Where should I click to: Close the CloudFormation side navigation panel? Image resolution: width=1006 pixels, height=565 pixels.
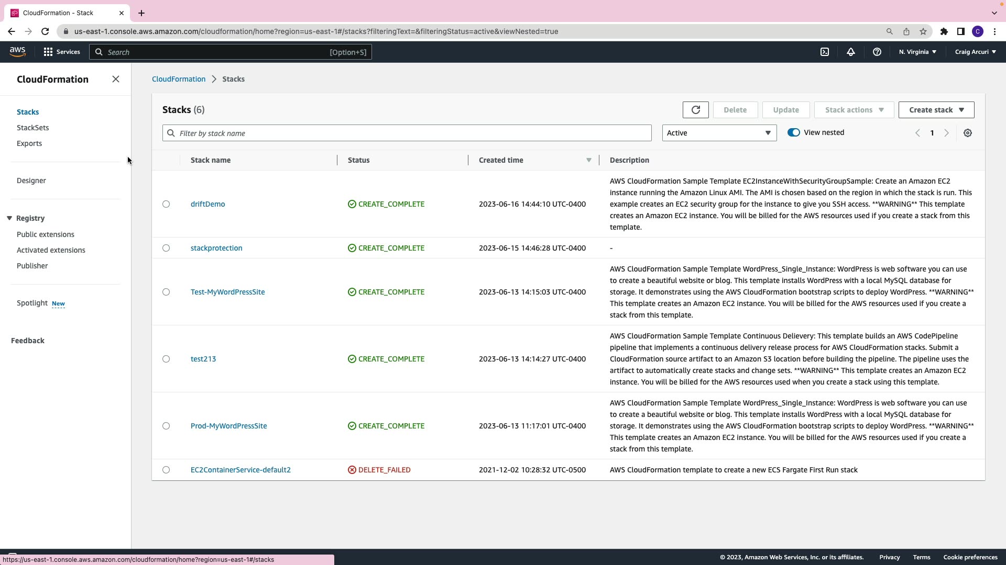pos(116,79)
